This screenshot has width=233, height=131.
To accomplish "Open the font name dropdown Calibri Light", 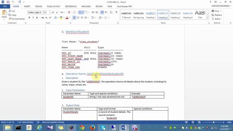I will click(42, 12).
